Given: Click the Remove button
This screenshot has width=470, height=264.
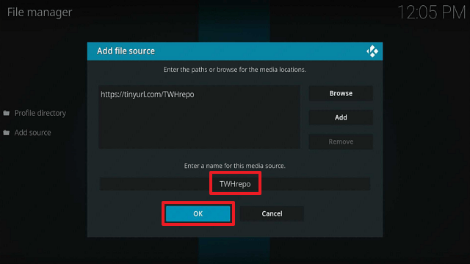Looking at the screenshot, I should pos(341,142).
